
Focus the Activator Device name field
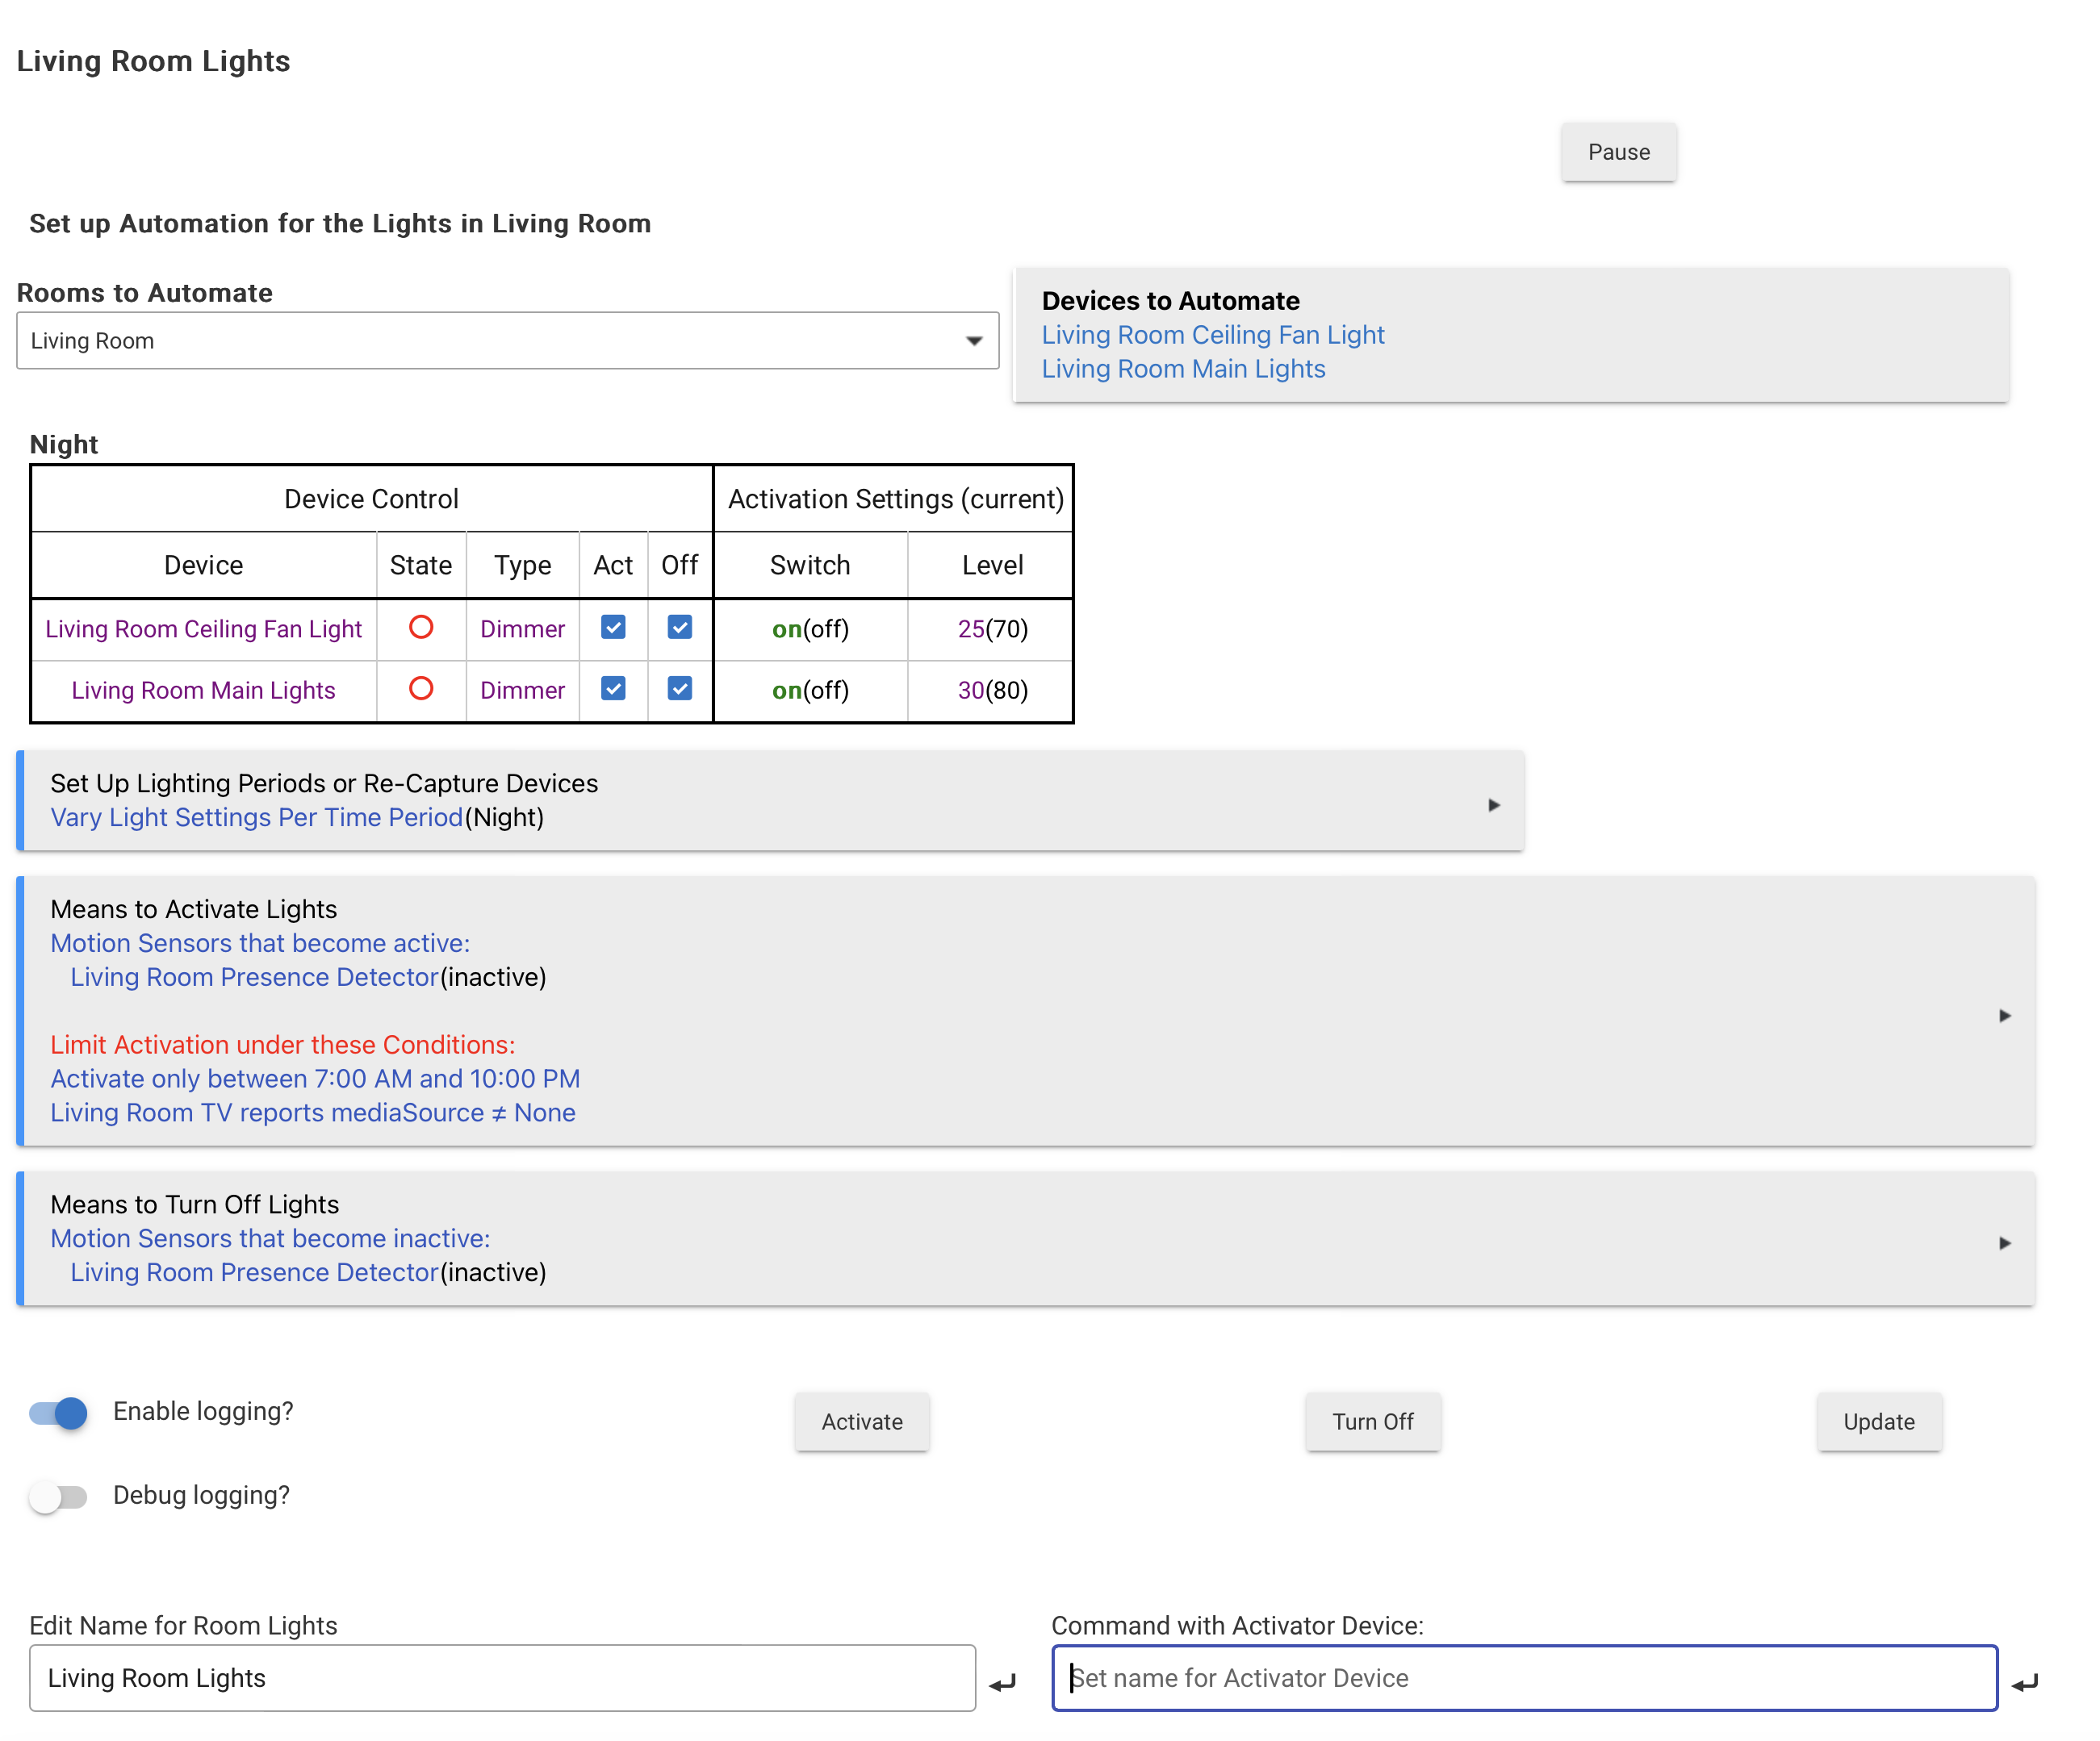[1524, 1677]
